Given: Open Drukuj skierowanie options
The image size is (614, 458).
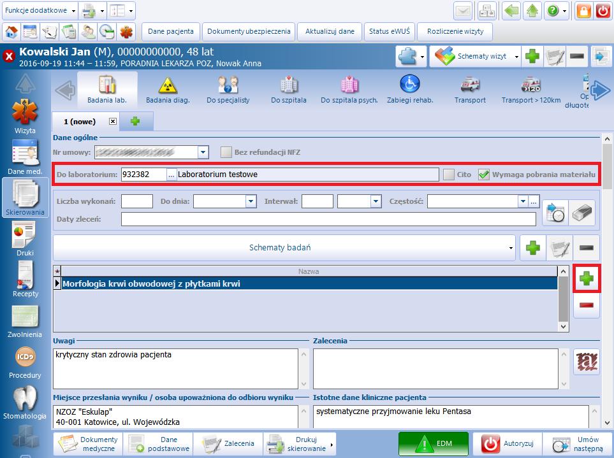Looking at the screenshot, I should [x=332, y=445].
